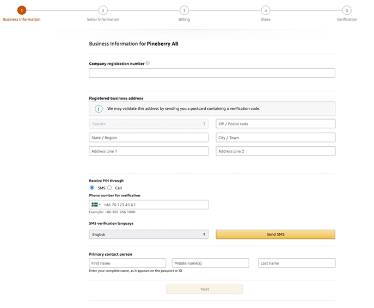The height and width of the screenshot is (308, 374).
Task: Click the City / Town input
Action: pos(275,138)
